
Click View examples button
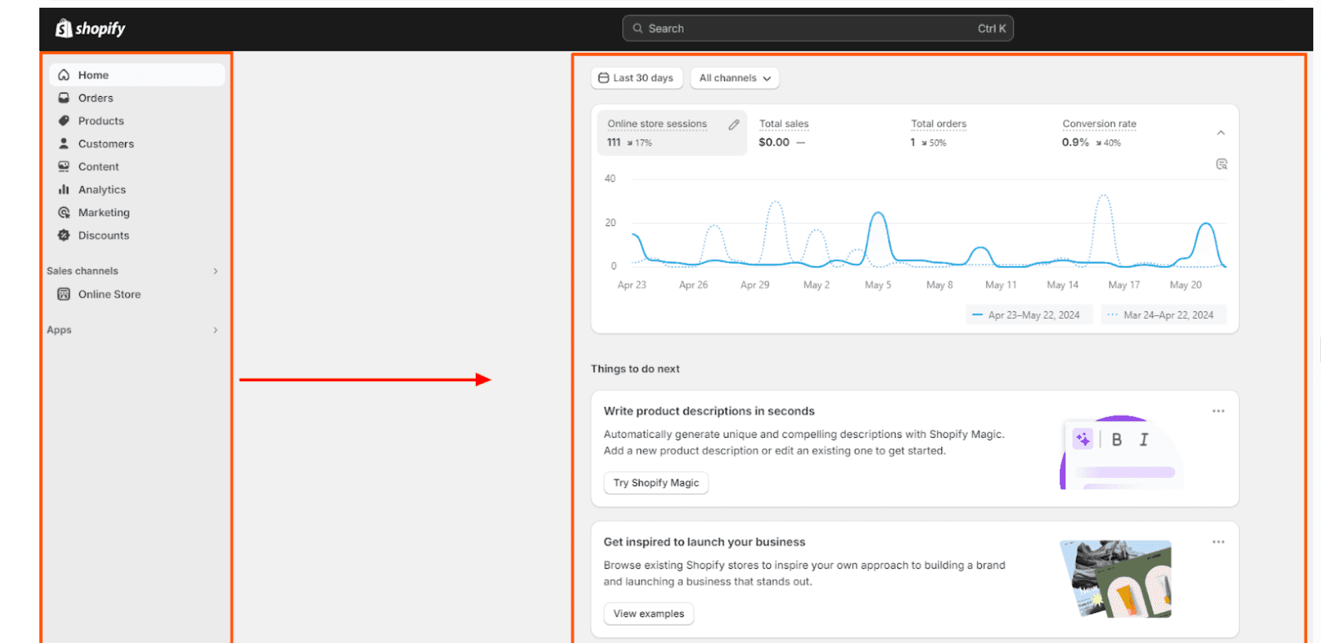click(x=649, y=614)
